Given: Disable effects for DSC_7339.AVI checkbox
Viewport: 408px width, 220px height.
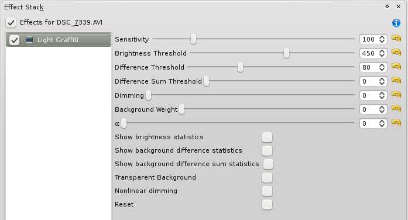Looking at the screenshot, I should click(x=11, y=23).
